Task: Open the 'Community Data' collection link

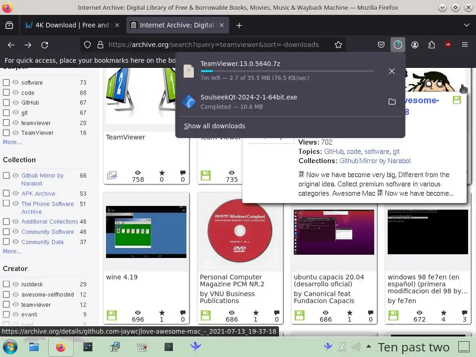Action: (42, 242)
